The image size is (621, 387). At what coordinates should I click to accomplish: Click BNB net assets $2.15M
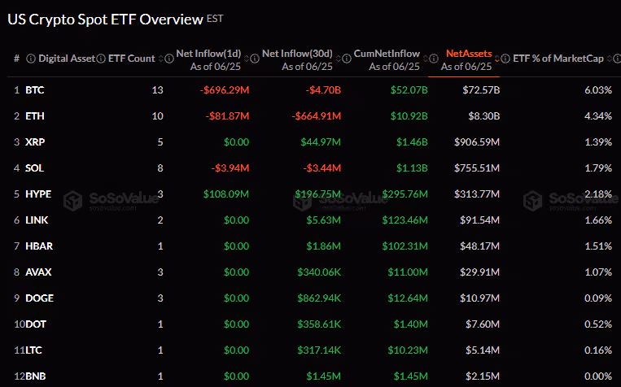483,376
